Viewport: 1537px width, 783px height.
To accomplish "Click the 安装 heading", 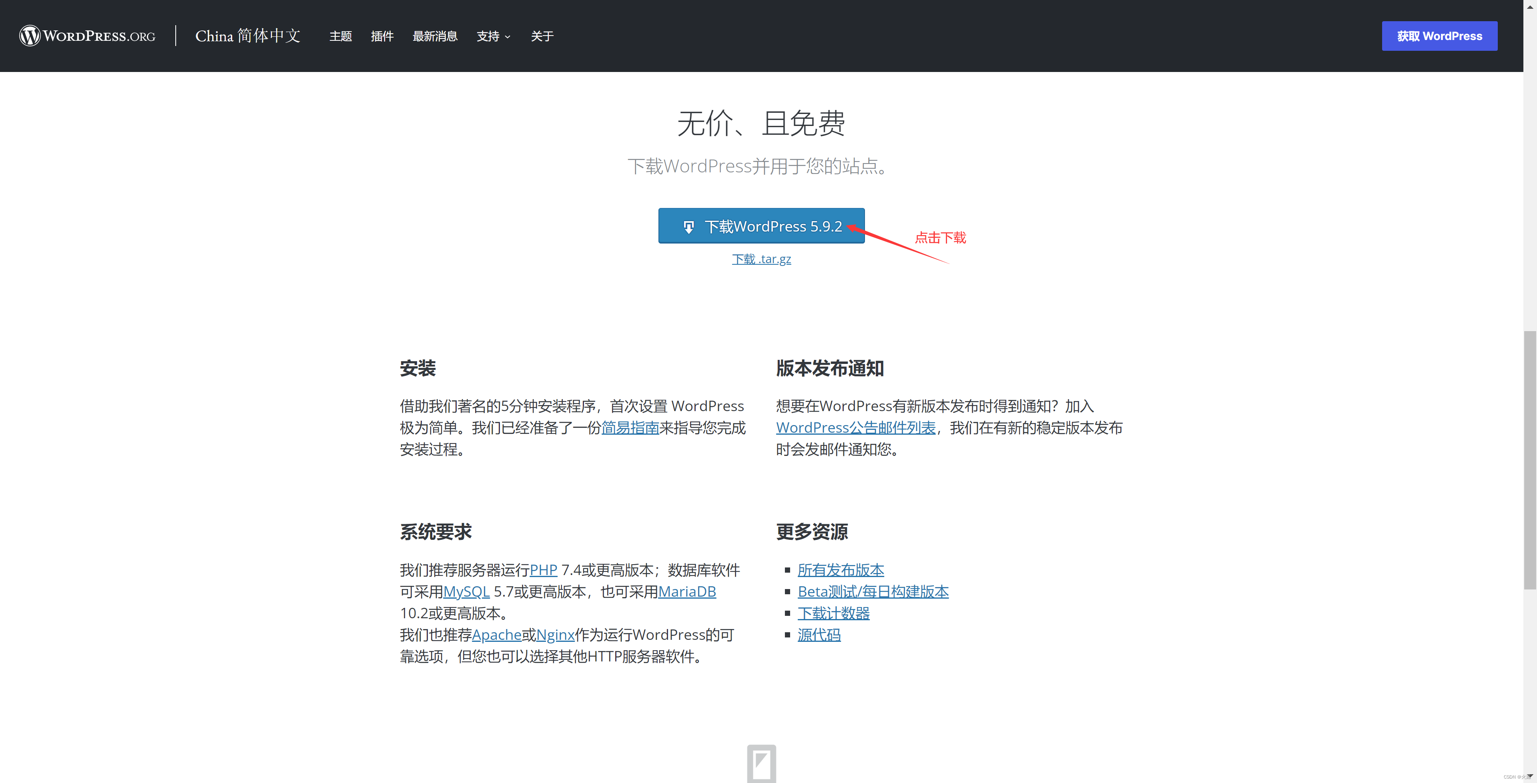I will pyautogui.click(x=417, y=369).
